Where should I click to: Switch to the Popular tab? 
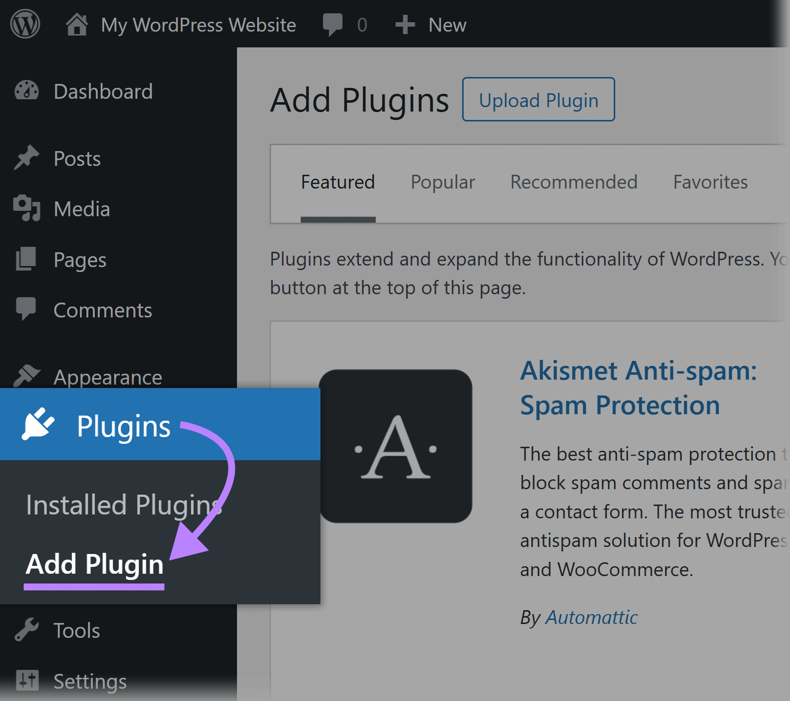pos(442,182)
